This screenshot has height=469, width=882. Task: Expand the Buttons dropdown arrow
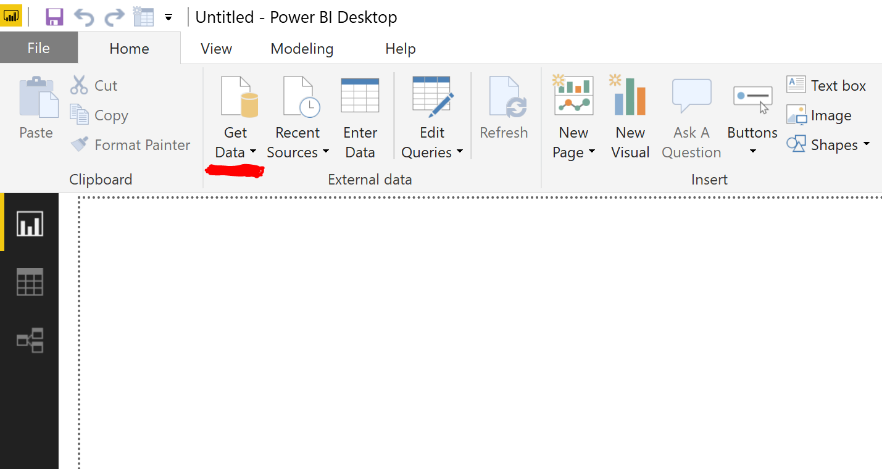[752, 152]
